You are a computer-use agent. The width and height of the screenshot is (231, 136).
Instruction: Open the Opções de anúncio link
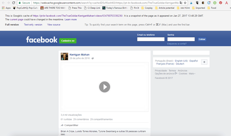[166, 74]
